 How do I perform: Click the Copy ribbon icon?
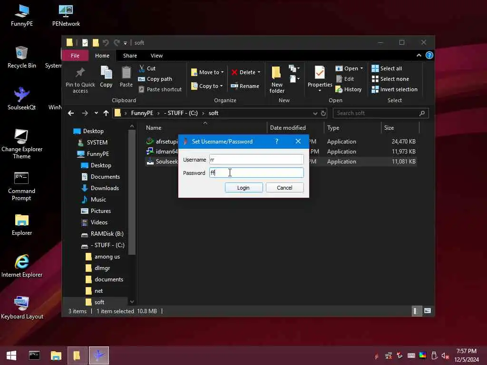tap(106, 77)
